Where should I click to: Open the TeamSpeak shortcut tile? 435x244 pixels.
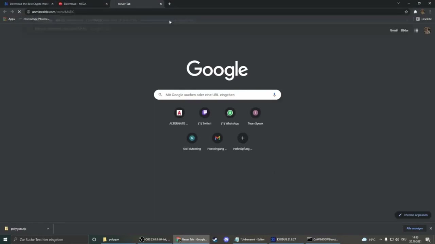point(255,117)
